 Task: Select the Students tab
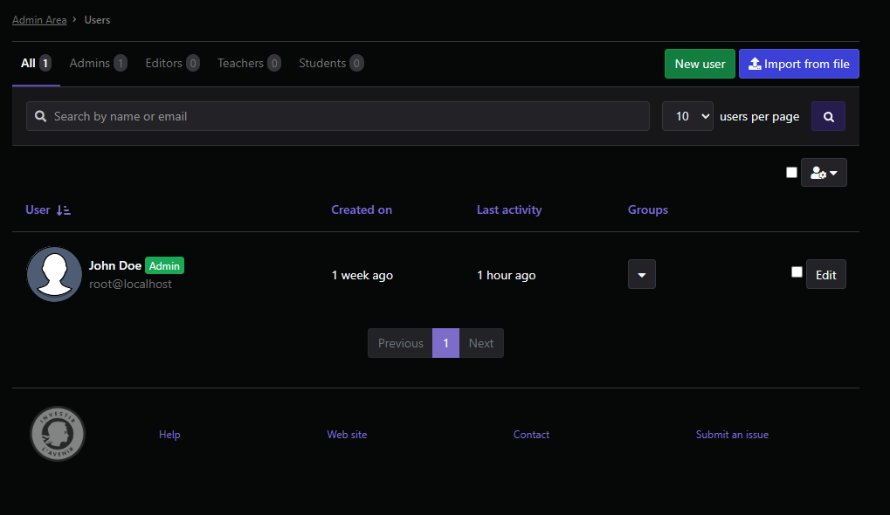pyautogui.click(x=331, y=64)
